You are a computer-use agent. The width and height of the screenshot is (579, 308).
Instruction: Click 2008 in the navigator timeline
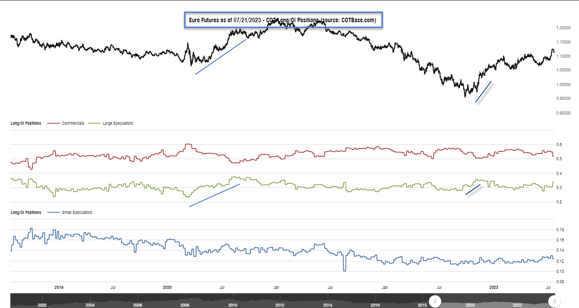pos(185,305)
